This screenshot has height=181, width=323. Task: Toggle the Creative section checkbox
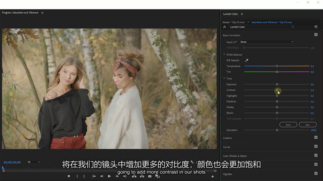pyautogui.click(x=316, y=137)
